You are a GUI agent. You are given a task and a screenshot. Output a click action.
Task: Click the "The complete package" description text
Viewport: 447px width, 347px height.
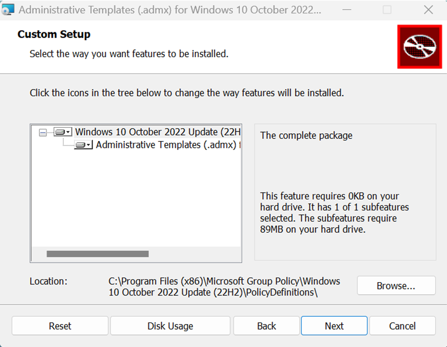click(306, 135)
